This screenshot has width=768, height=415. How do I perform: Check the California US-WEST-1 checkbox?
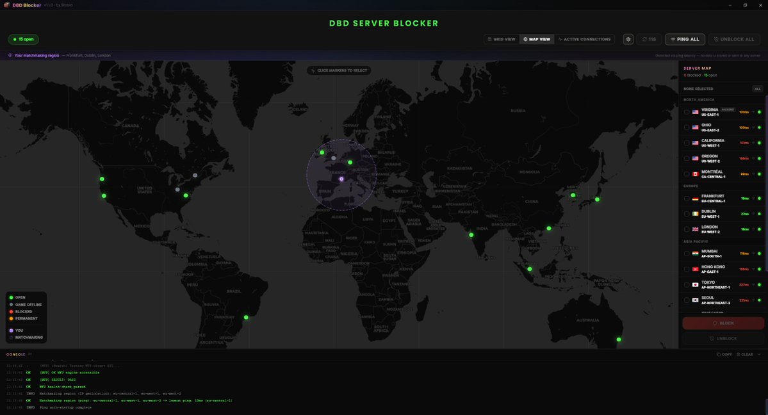tap(686, 143)
